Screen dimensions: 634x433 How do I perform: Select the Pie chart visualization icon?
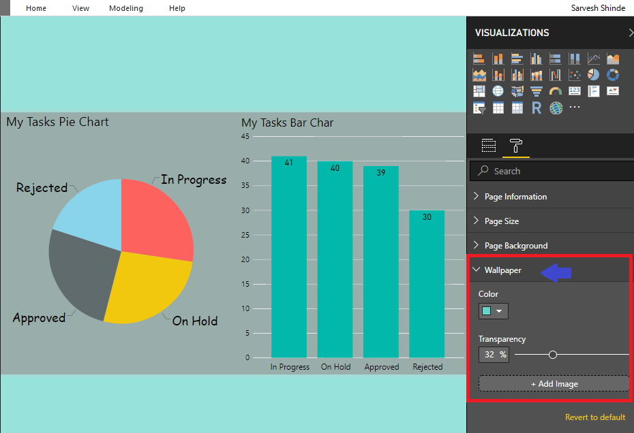coord(594,75)
